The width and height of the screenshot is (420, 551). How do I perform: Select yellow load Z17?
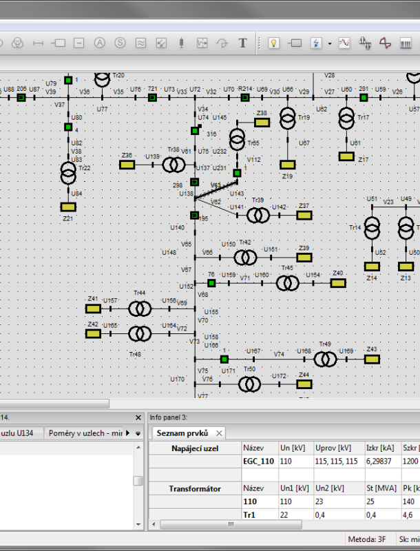point(346,156)
